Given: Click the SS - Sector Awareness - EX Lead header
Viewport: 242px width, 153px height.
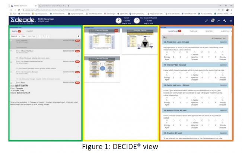Looking at the screenshot, I should [x=195, y=85].
